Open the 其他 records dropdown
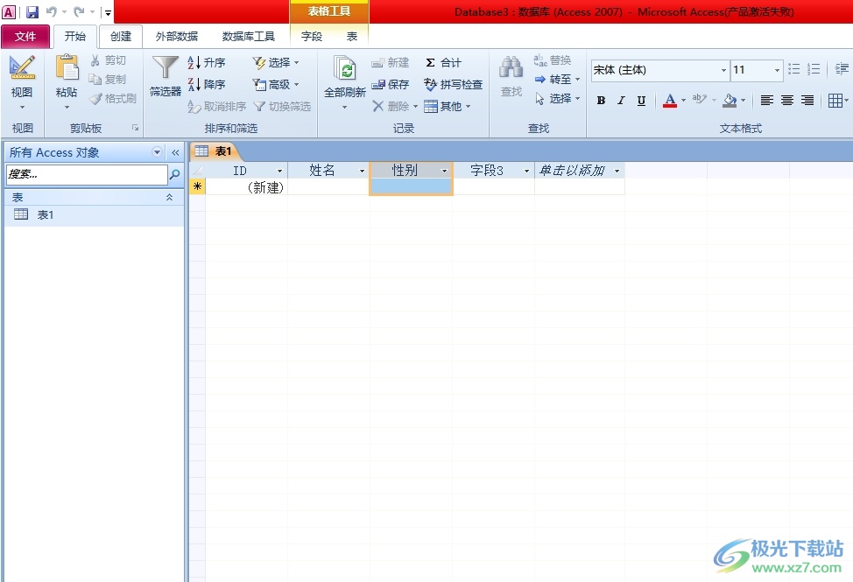The height and width of the screenshot is (582, 853). coord(468,107)
